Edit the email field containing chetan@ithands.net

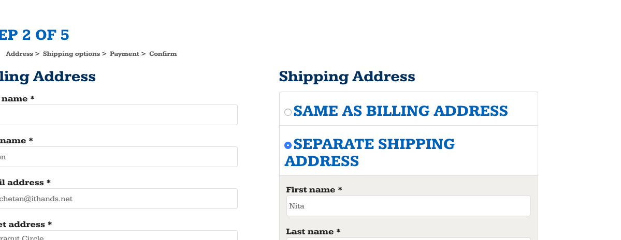(x=118, y=199)
